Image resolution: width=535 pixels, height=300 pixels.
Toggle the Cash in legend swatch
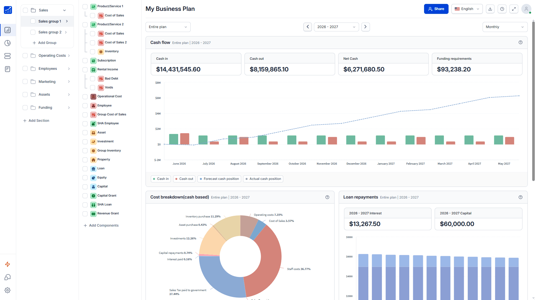pyautogui.click(x=161, y=179)
